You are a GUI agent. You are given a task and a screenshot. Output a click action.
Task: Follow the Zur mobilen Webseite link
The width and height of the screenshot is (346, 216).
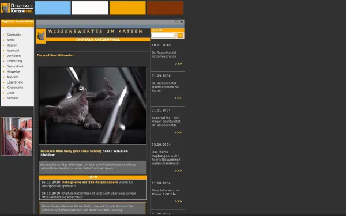[x=55, y=55]
